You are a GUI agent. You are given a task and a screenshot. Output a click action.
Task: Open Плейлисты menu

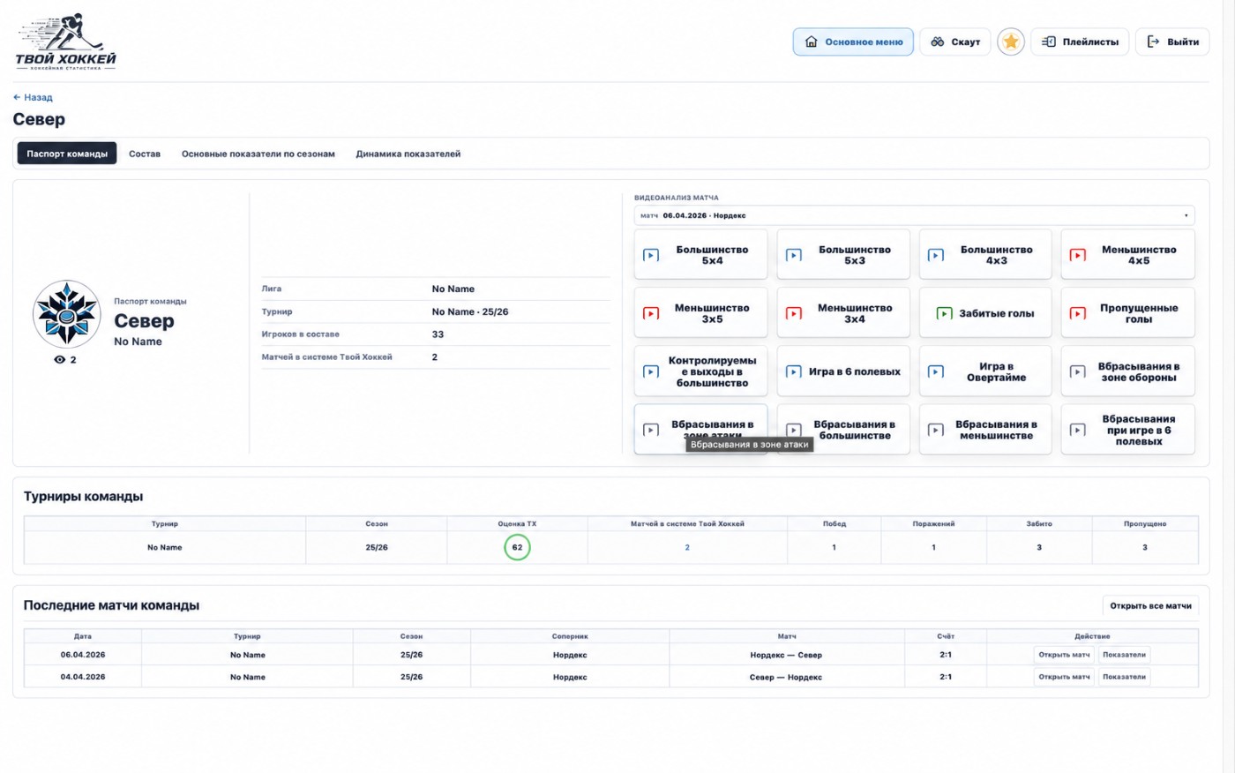pyautogui.click(x=1080, y=41)
